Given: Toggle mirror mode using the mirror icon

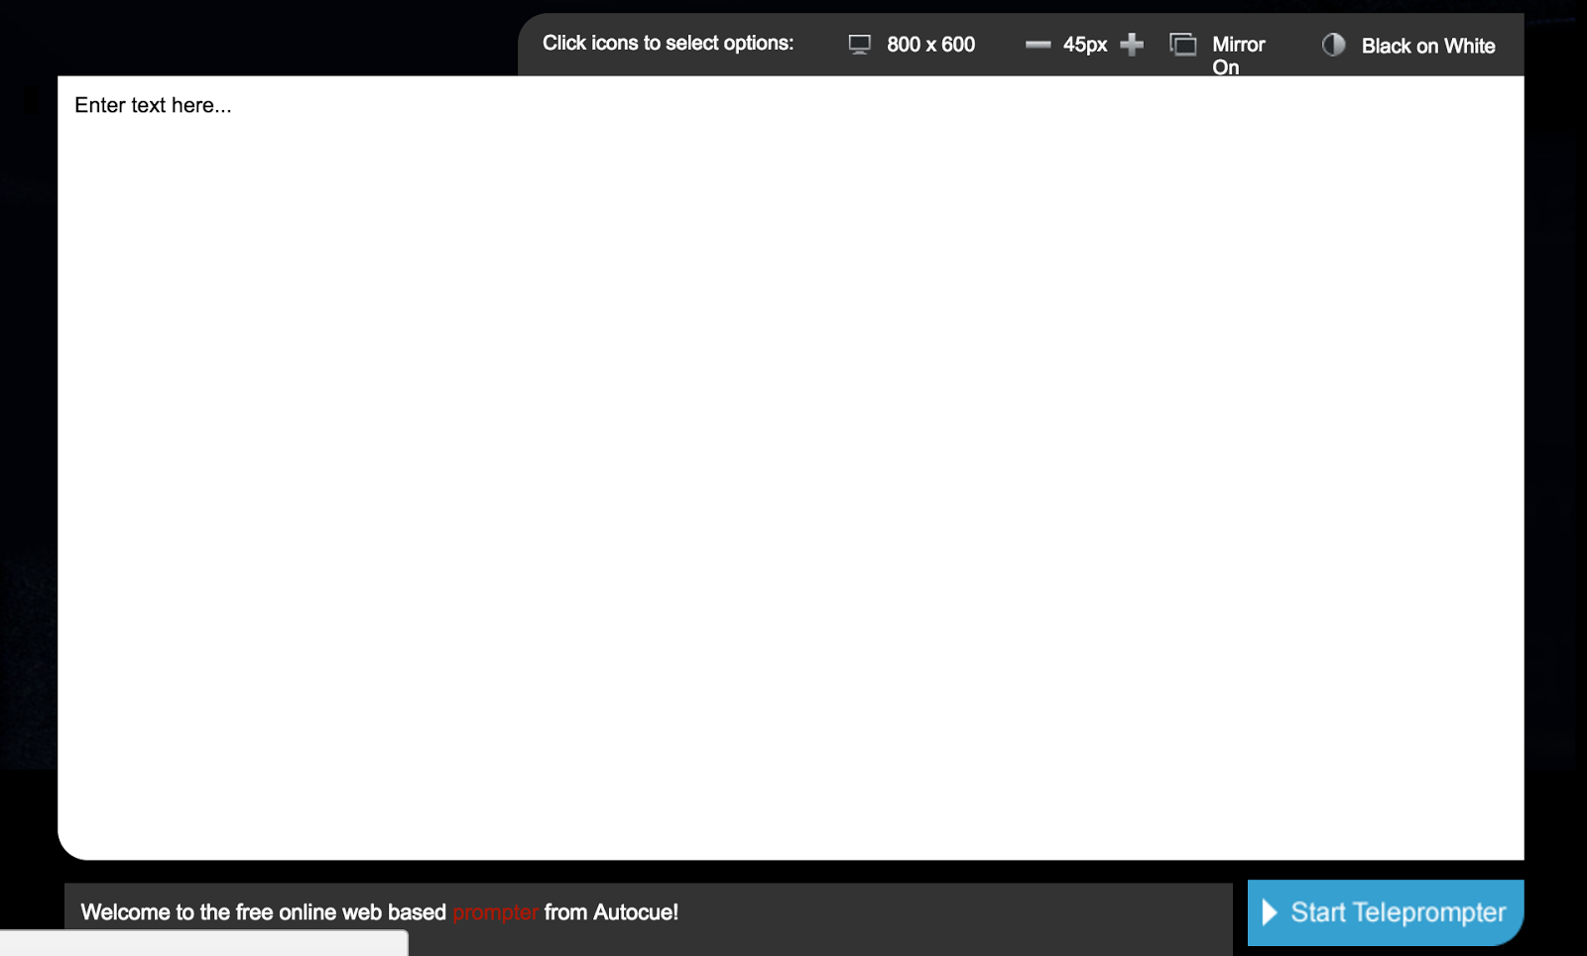Looking at the screenshot, I should point(1183,45).
